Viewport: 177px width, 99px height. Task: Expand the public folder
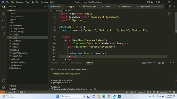tap(27, 20)
